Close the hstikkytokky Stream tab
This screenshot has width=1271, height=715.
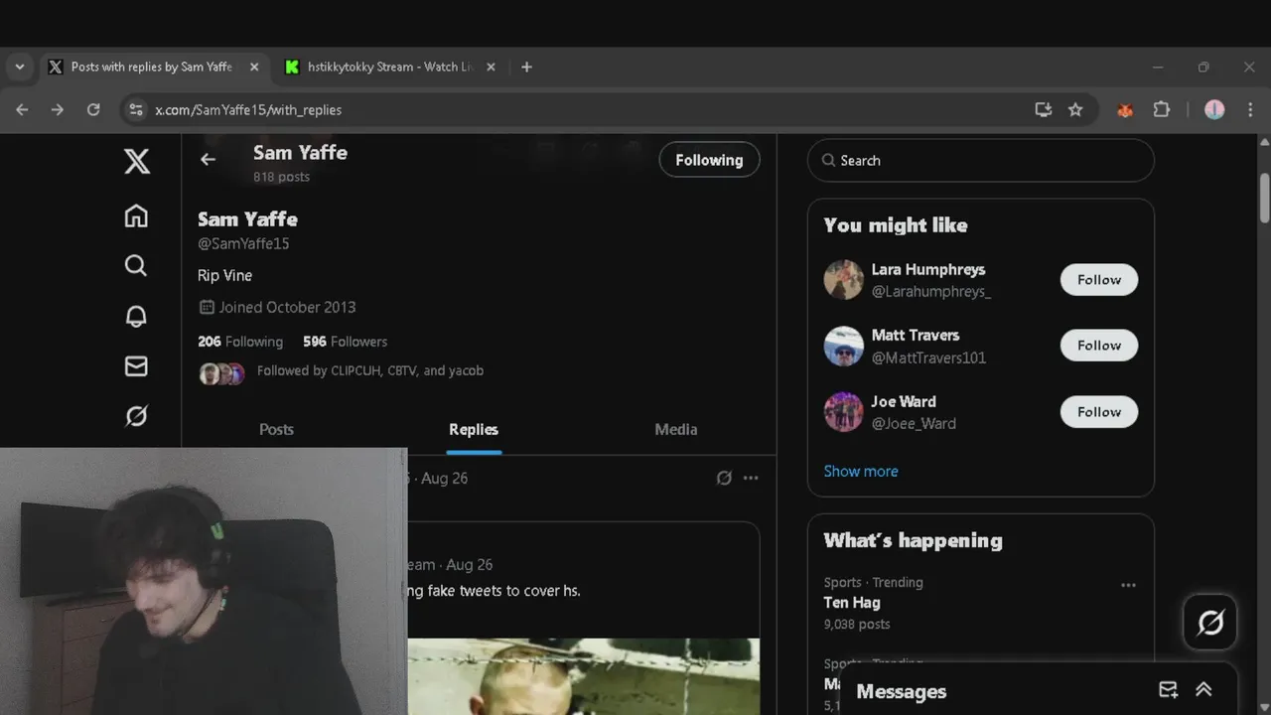tap(491, 67)
